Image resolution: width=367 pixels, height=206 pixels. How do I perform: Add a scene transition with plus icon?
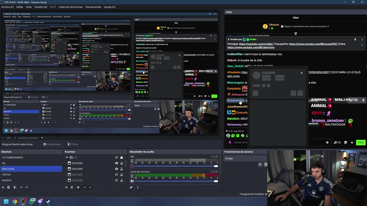(260, 164)
